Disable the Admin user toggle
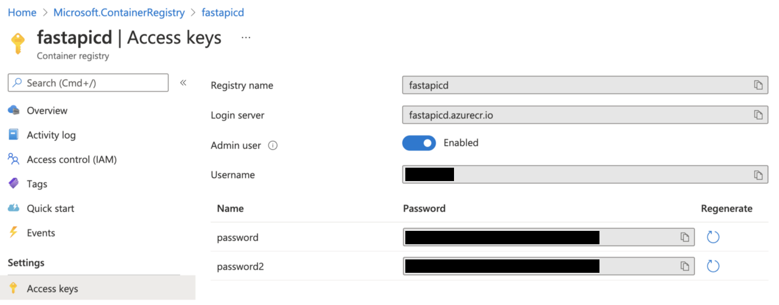 click(419, 143)
